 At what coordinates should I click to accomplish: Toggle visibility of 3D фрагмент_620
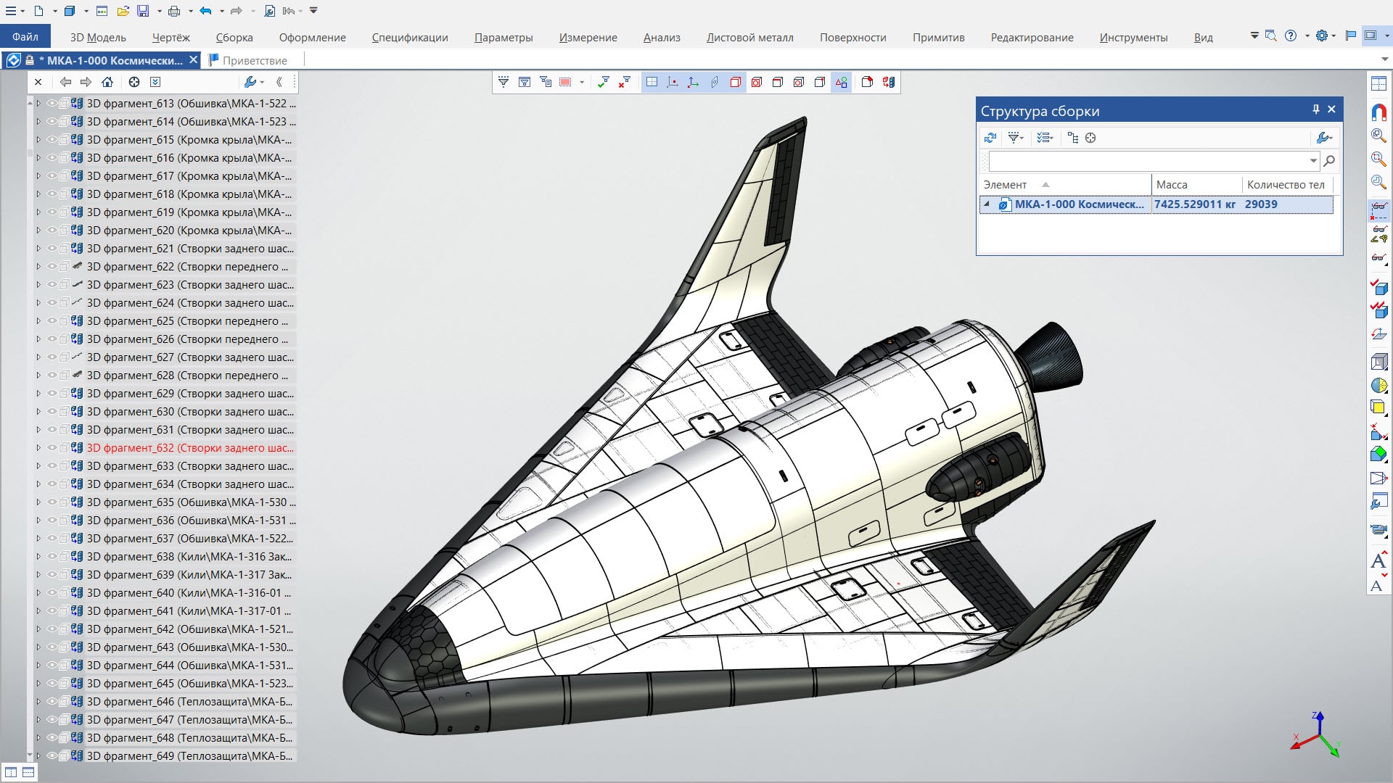[52, 231]
